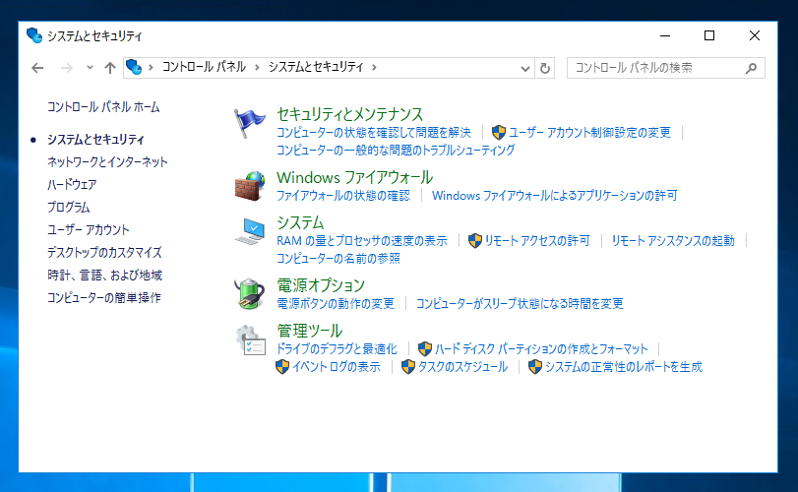The image size is (798, 492).
Task: Click コンピューターの名前の参照
Action: pos(338,259)
